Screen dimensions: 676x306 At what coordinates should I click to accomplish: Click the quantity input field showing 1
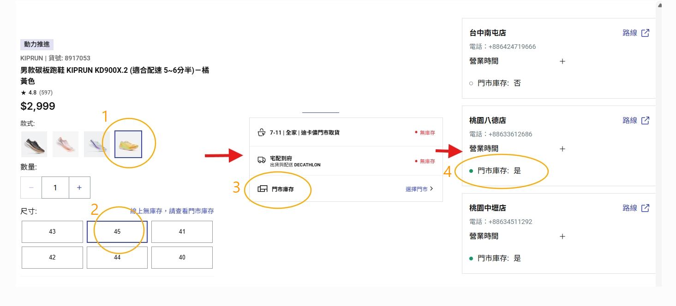point(55,188)
